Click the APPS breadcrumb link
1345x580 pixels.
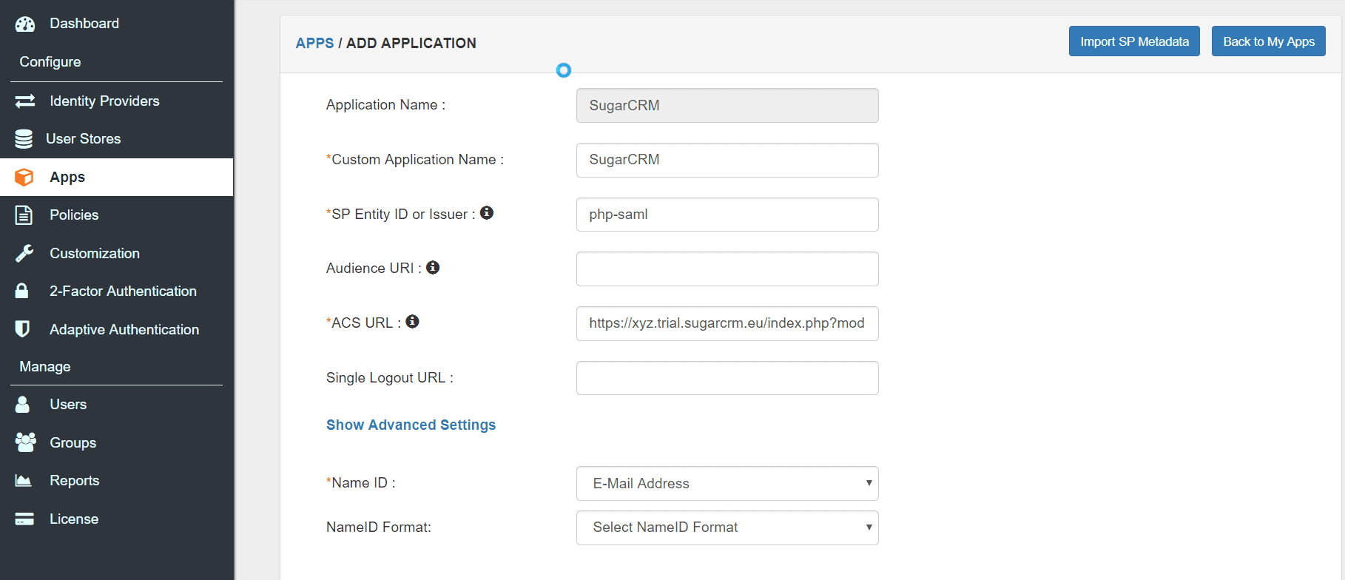314,43
